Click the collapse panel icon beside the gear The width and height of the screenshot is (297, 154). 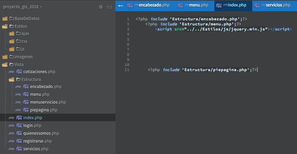point(109,7)
